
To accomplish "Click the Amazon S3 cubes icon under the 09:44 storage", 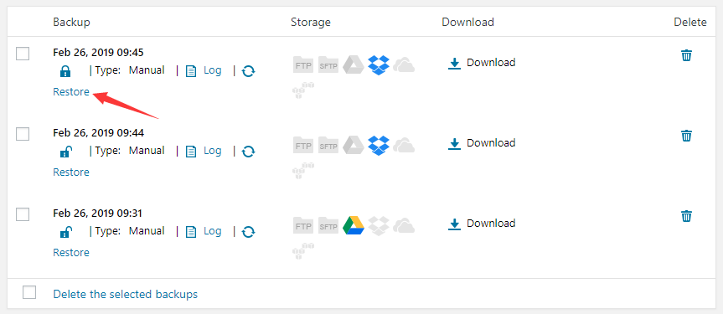I will pyautogui.click(x=303, y=170).
